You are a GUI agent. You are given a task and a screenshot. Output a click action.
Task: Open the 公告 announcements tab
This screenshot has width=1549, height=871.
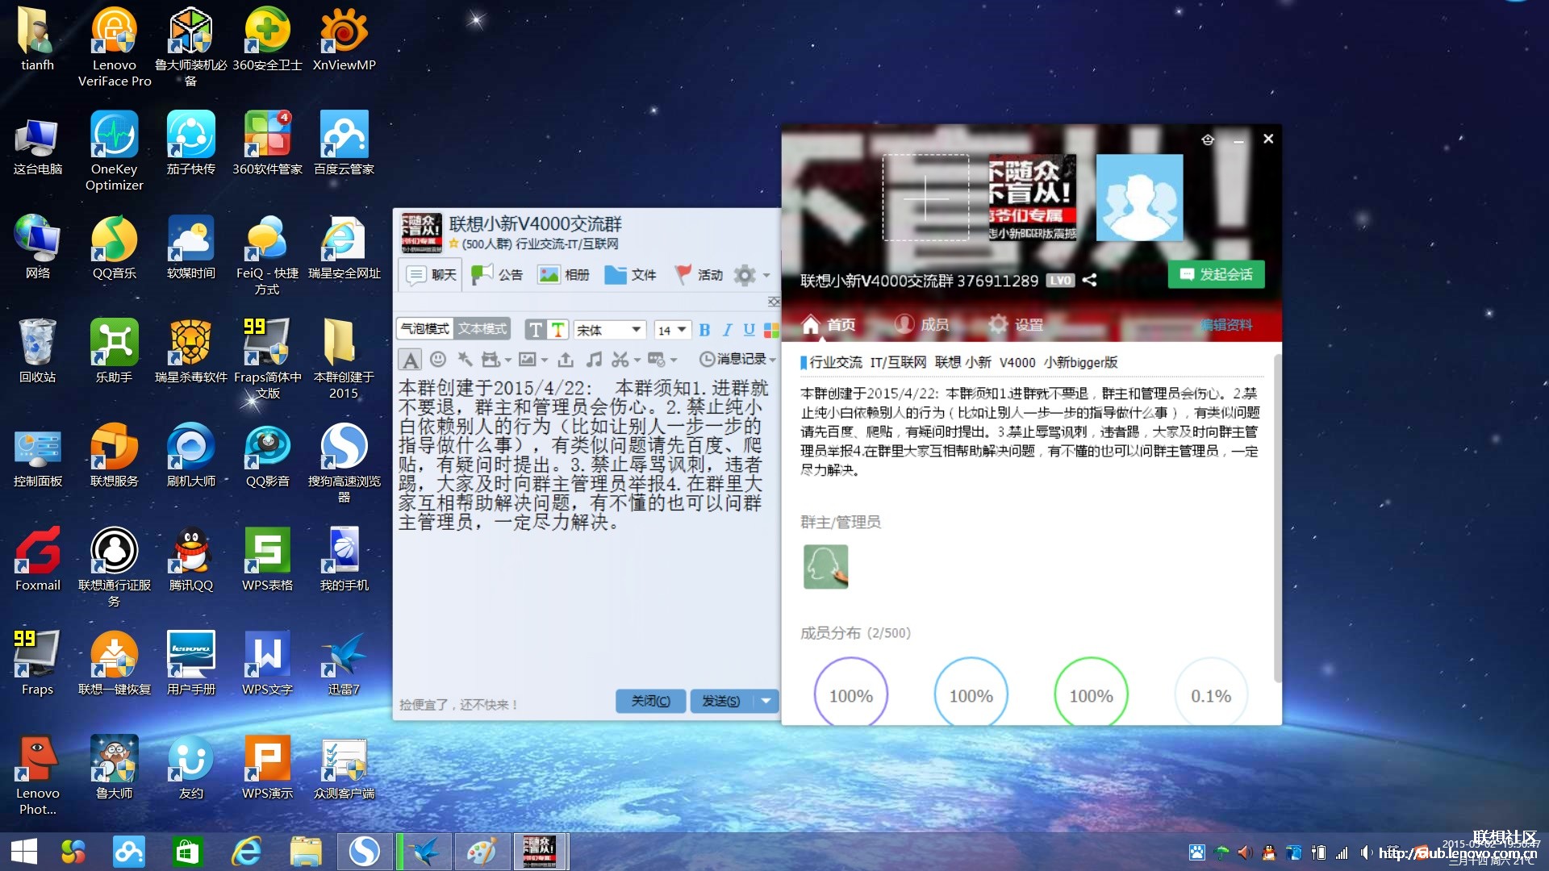click(497, 275)
